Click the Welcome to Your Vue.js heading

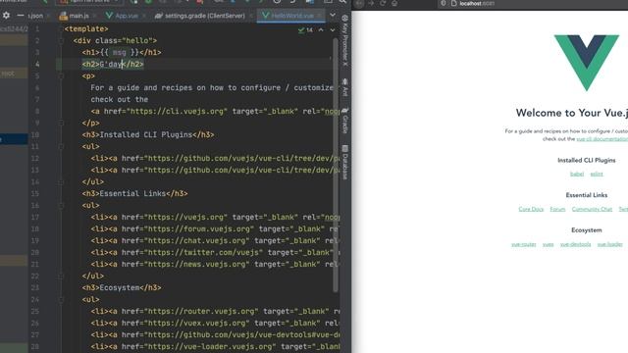(571, 113)
